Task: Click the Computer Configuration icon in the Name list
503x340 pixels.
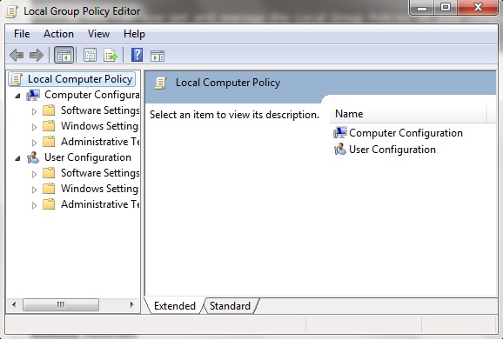Action: [340, 133]
